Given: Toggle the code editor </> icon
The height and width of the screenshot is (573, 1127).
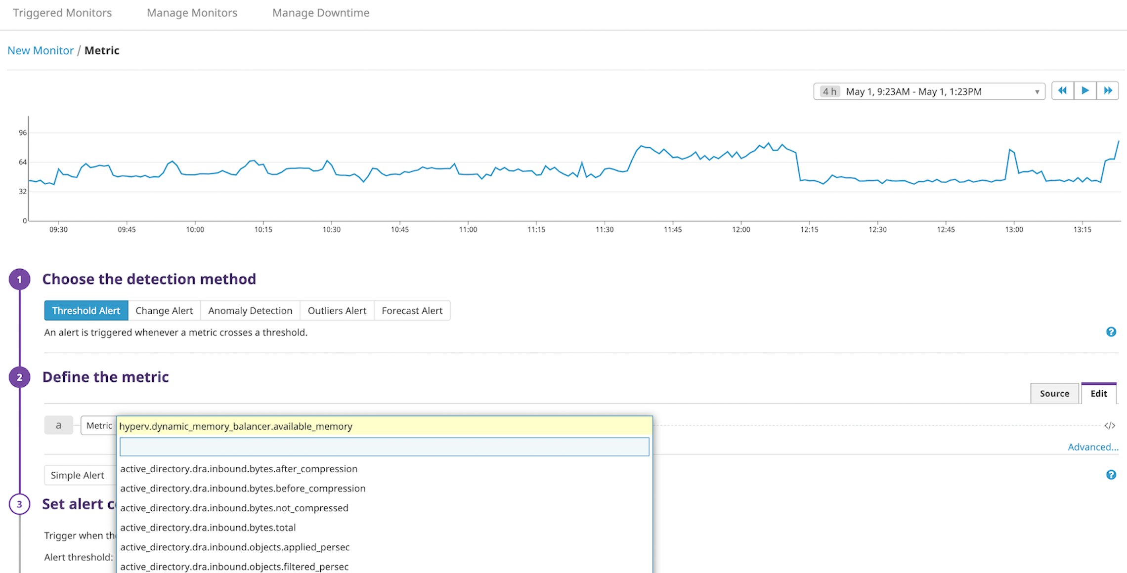Looking at the screenshot, I should coord(1110,426).
